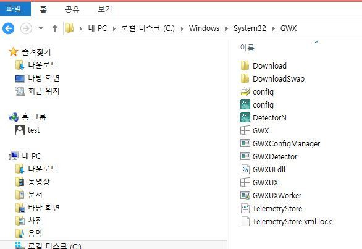Viewport: 362px width, 249px height.
Task: Expand the chevron before 내 PC in the address bar
Action: tap(80, 28)
